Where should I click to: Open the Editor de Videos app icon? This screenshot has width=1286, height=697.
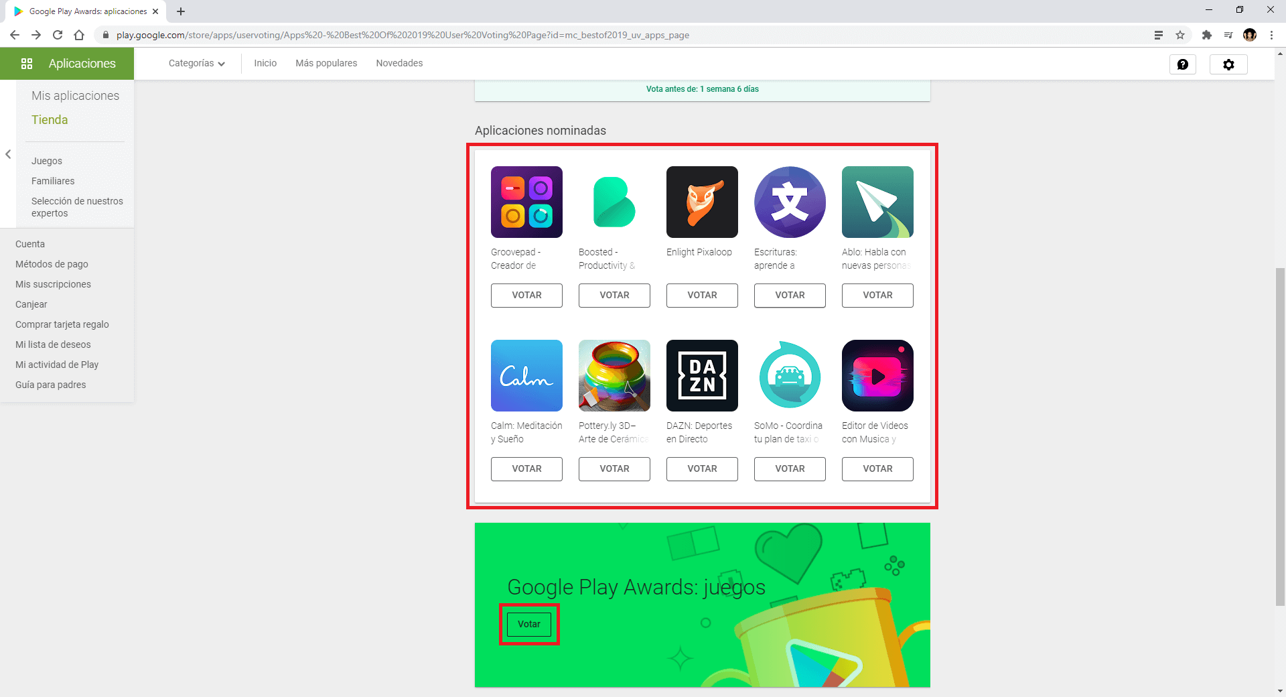(877, 375)
